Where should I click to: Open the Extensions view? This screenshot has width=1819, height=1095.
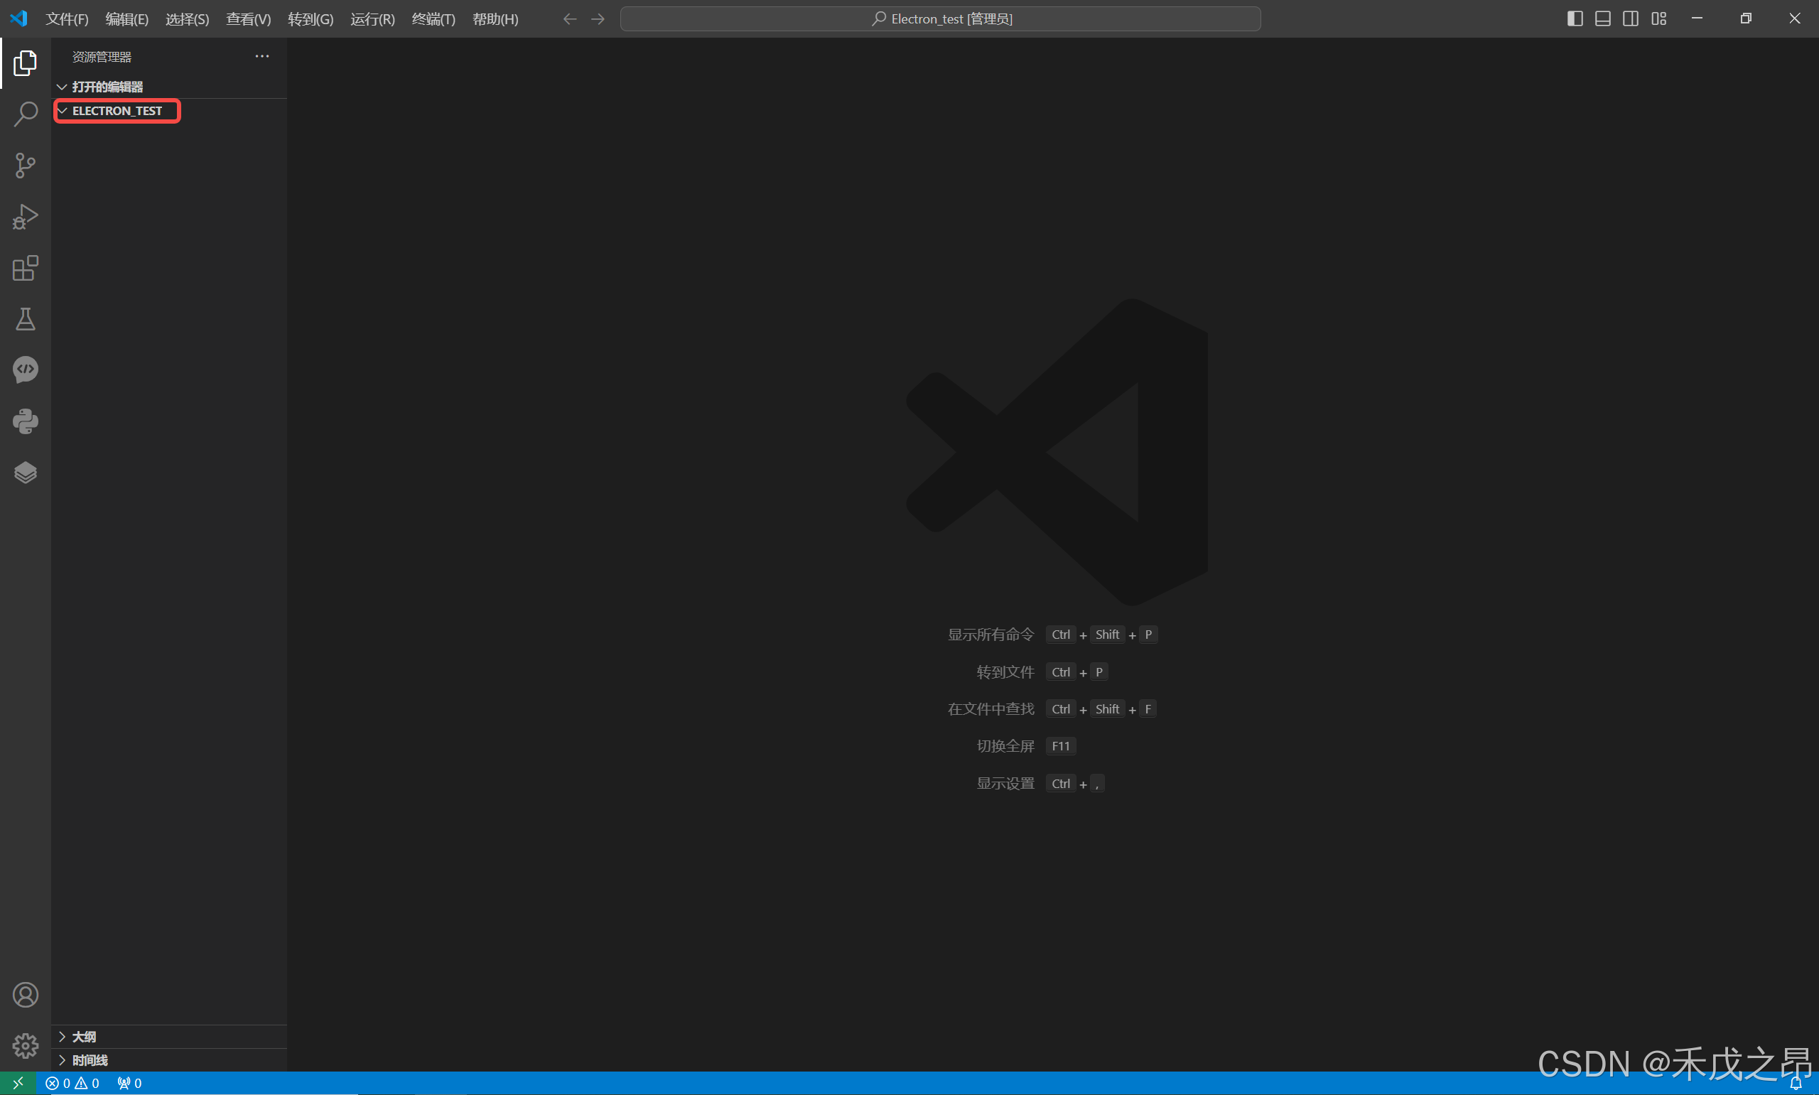[25, 268]
